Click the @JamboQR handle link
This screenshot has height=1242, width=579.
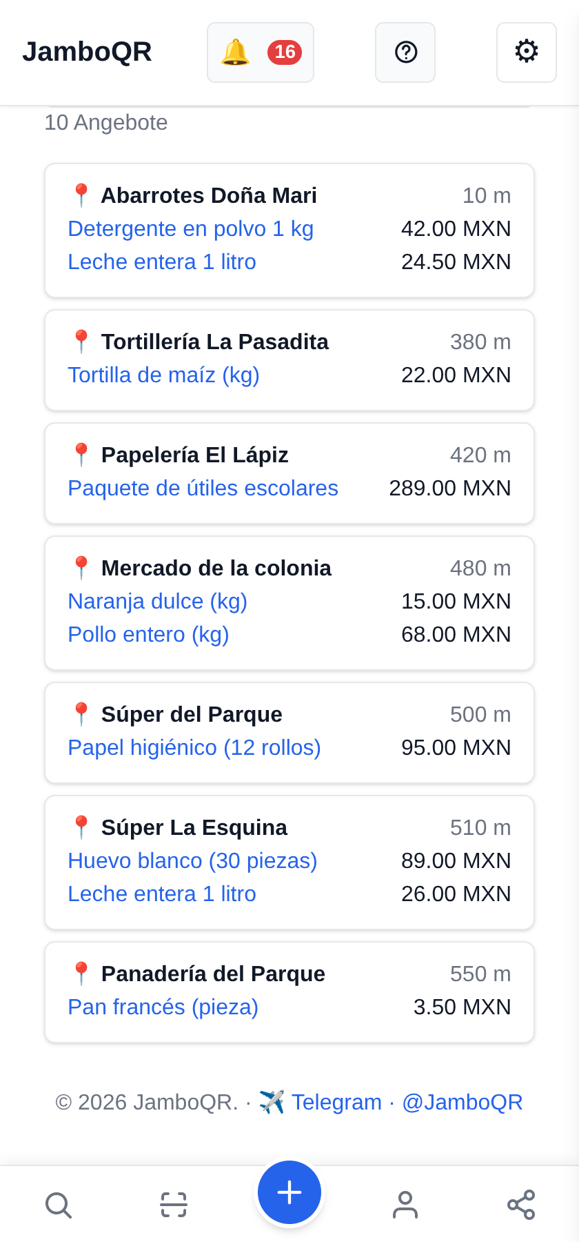point(463,1102)
